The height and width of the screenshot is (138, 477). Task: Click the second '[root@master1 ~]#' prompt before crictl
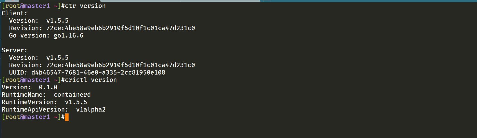coord(33,80)
